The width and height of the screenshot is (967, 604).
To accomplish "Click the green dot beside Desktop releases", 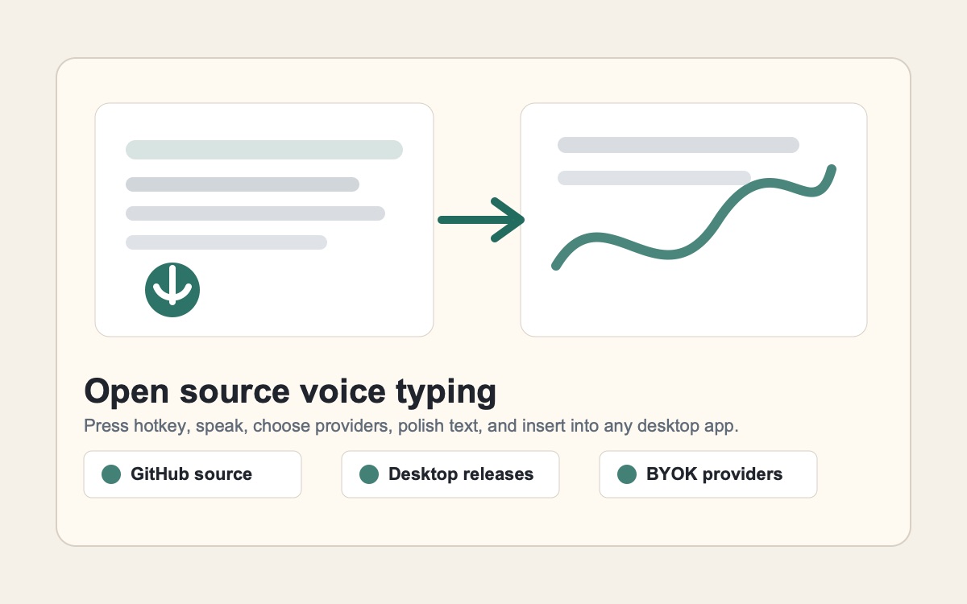I will point(369,474).
